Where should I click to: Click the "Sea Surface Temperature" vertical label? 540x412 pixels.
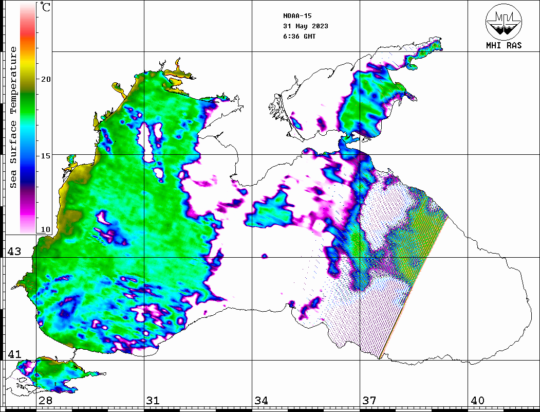point(13,117)
